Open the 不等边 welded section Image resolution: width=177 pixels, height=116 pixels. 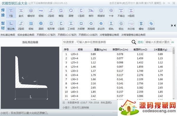(x=121, y=12)
